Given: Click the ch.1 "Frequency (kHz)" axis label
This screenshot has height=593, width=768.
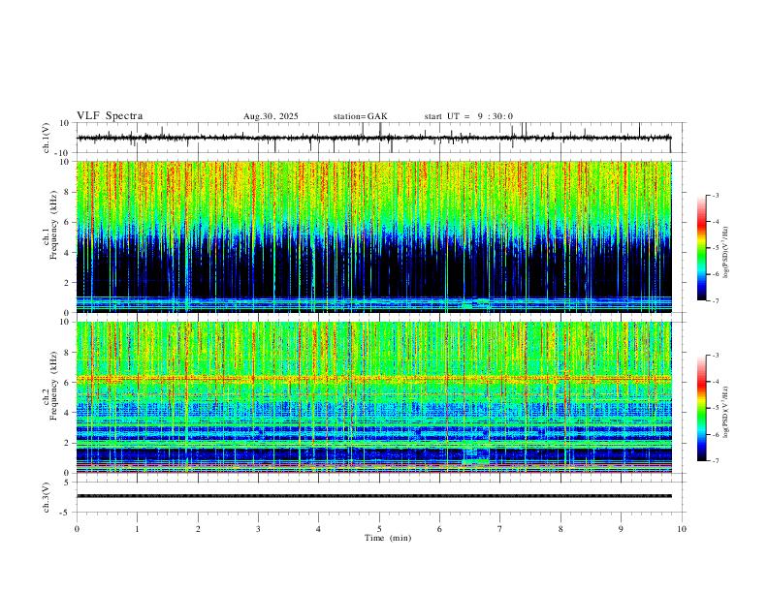Looking at the screenshot, I should click(54, 226).
